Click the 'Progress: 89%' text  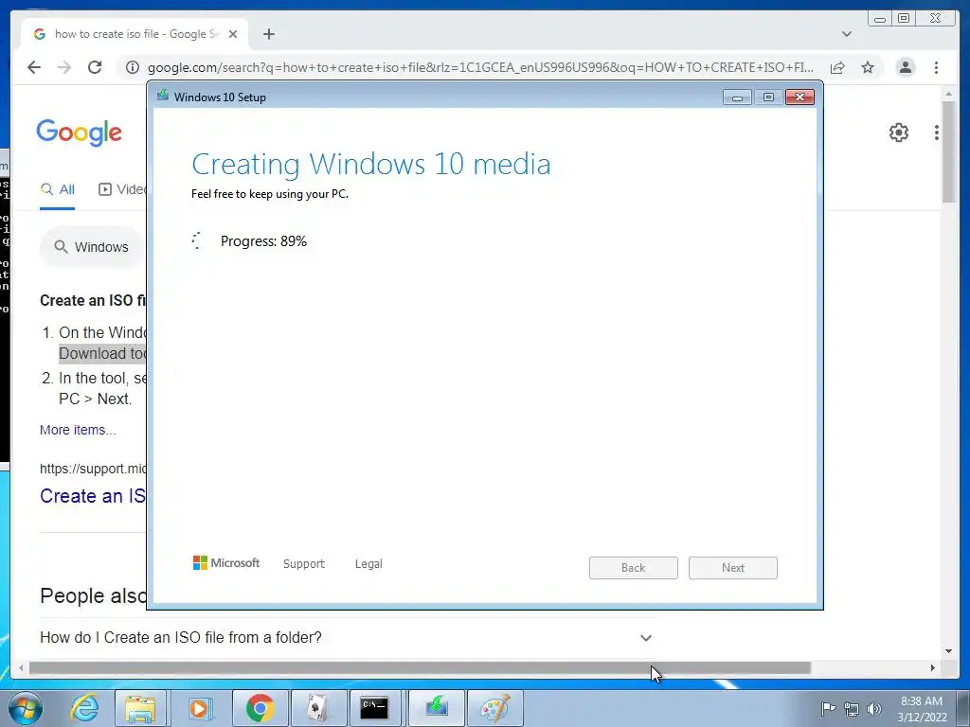click(x=263, y=241)
